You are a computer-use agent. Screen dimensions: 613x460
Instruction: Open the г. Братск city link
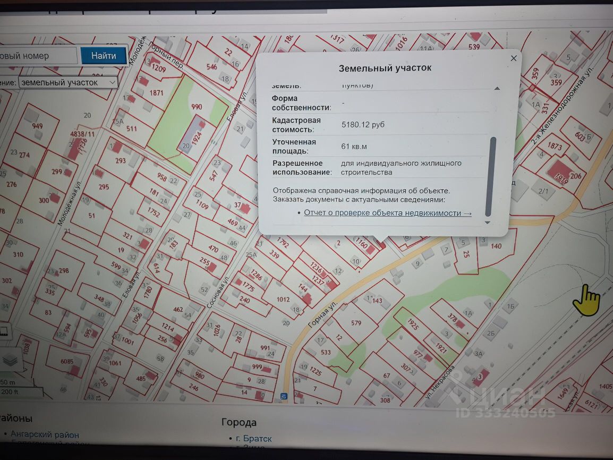(253, 439)
